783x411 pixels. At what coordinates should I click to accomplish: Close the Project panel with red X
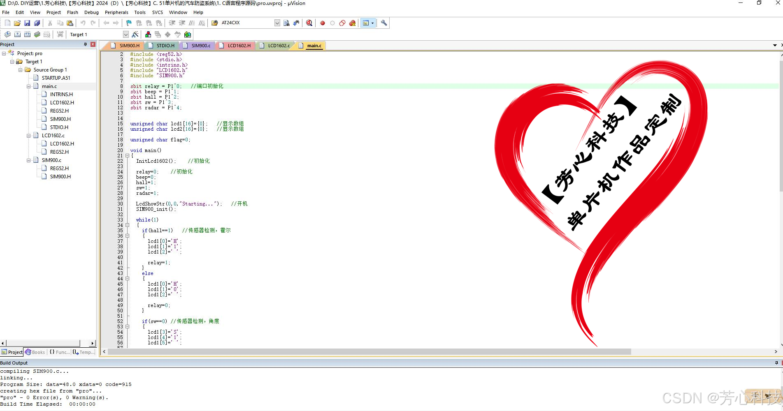[x=93, y=44]
